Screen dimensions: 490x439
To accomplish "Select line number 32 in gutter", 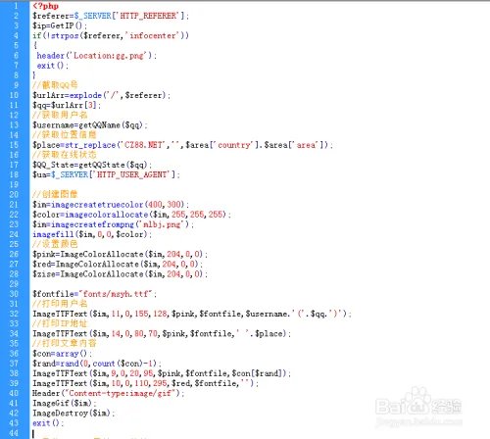I will [14, 314].
